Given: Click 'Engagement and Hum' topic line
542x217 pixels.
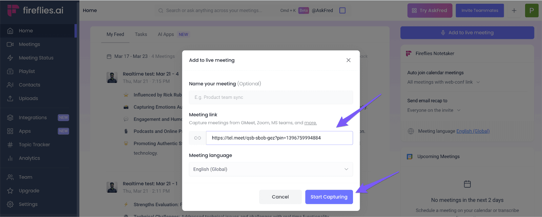Looking at the screenshot, I should (158, 120).
